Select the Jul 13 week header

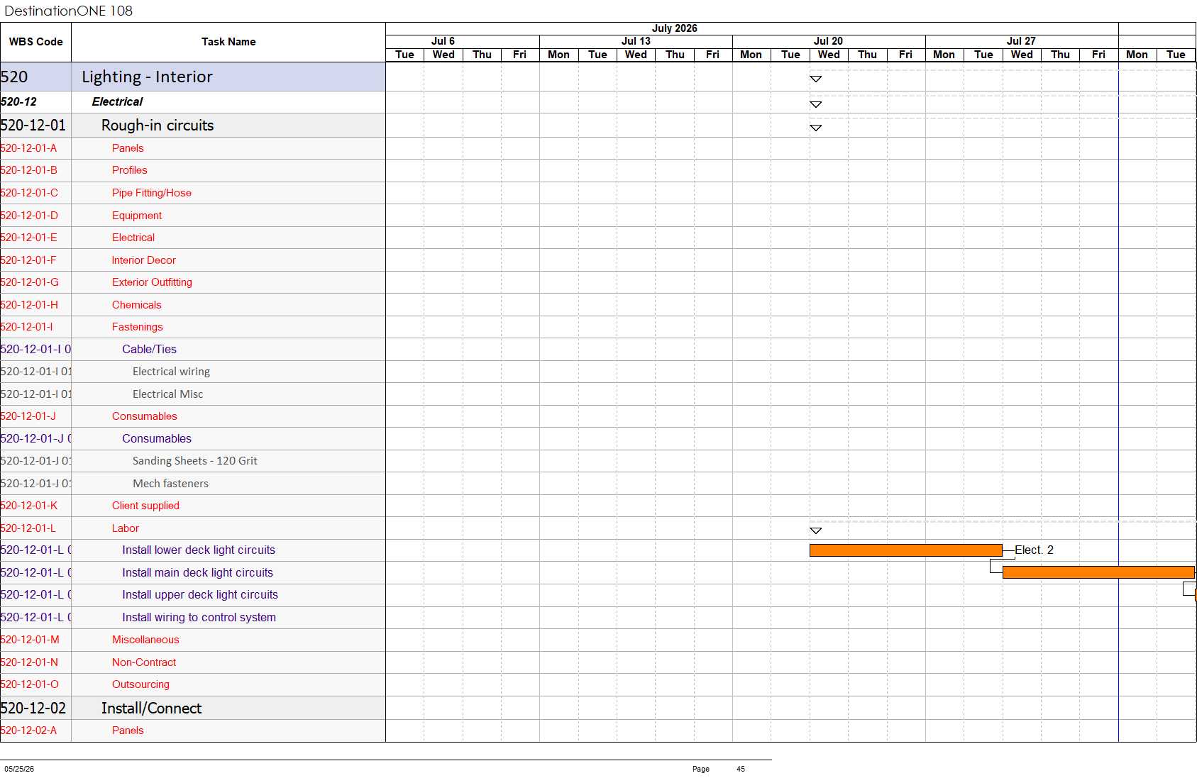pos(636,41)
